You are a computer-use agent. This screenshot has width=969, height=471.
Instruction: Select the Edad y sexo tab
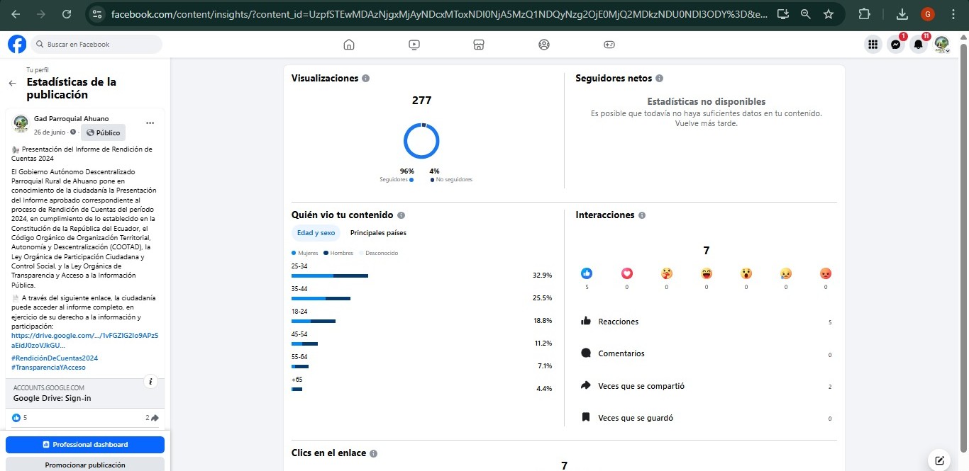point(316,233)
